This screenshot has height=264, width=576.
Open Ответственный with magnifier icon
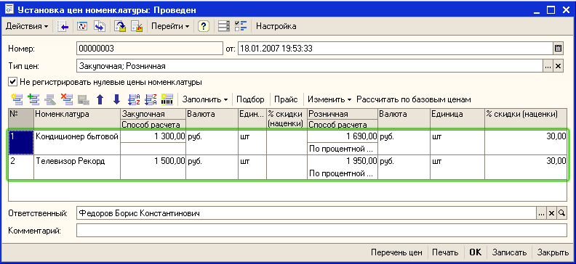click(561, 213)
